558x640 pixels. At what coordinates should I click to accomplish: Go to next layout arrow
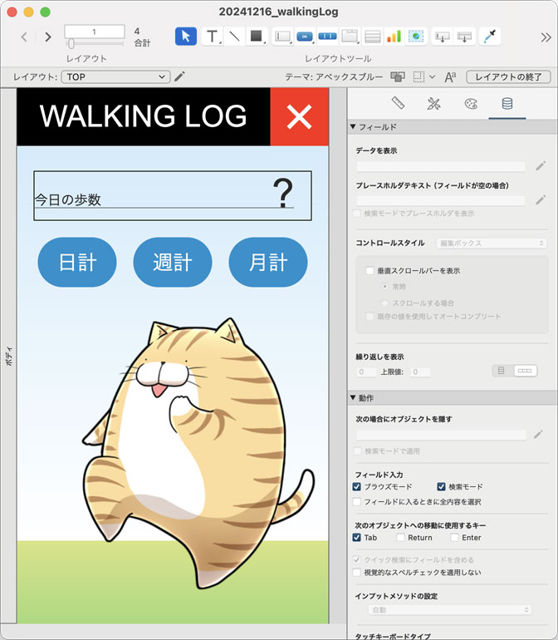[x=48, y=37]
